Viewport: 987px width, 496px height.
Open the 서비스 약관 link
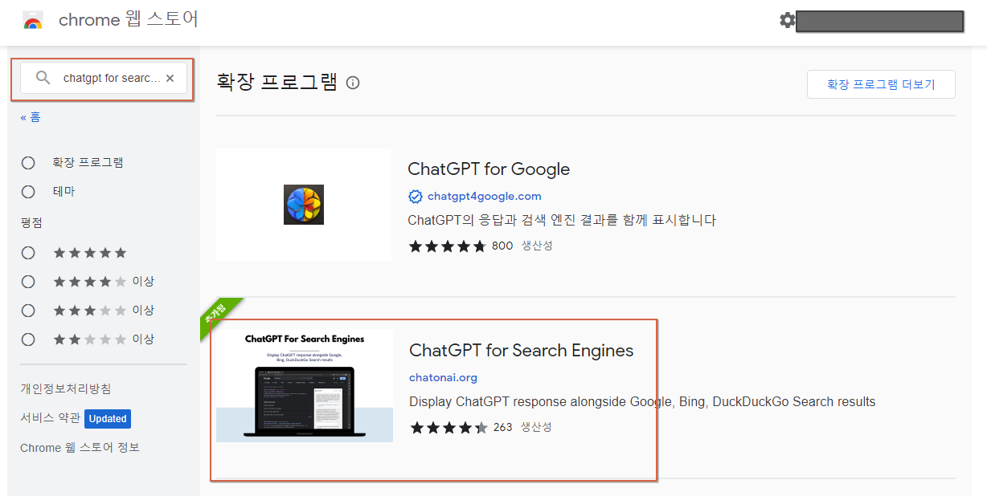pos(50,418)
